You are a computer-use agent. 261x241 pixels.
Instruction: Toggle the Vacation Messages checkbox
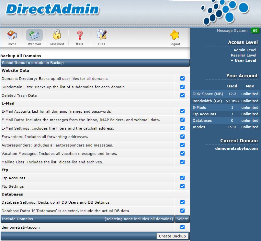pos(182,153)
